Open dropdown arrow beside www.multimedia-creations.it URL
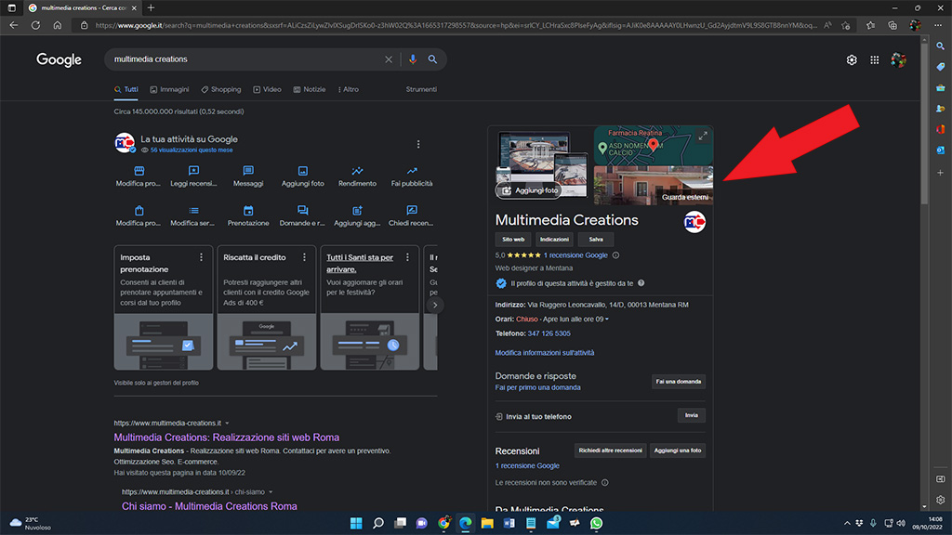 227,424
